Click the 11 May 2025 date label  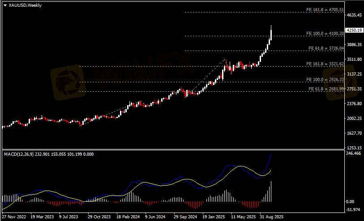point(243,217)
